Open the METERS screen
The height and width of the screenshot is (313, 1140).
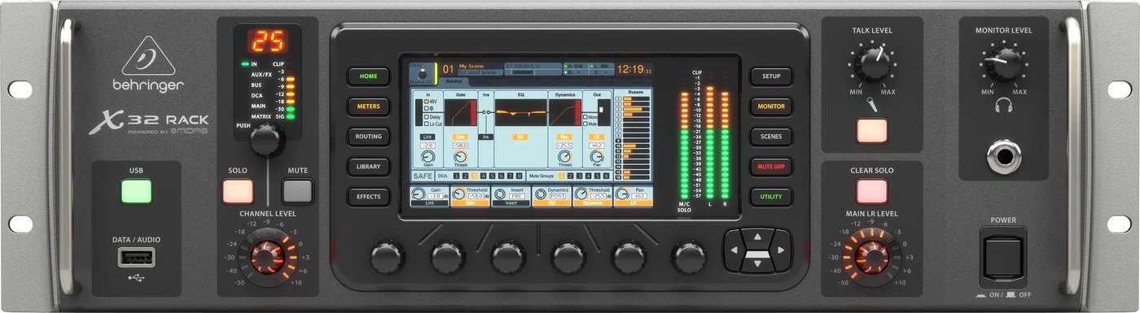[369, 107]
